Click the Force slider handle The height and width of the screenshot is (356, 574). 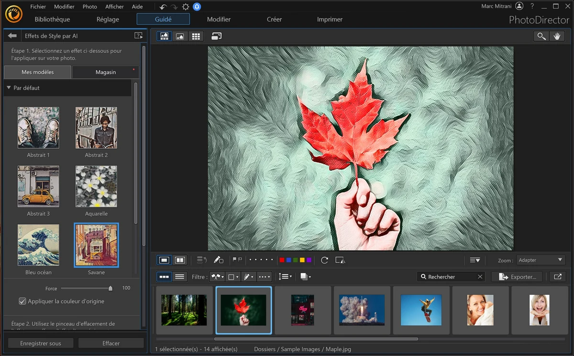[x=110, y=289]
